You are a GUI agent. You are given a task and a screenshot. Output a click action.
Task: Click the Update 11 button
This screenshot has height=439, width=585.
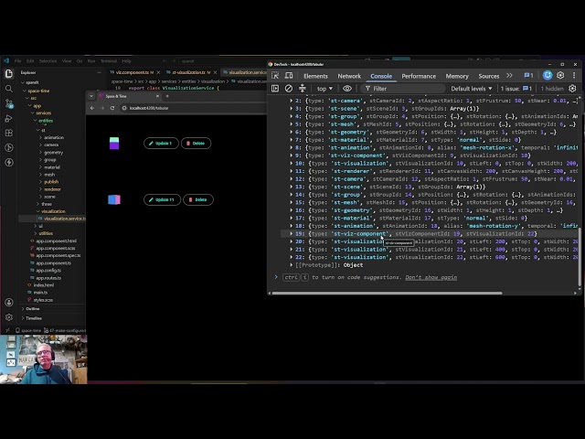pos(163,199)
